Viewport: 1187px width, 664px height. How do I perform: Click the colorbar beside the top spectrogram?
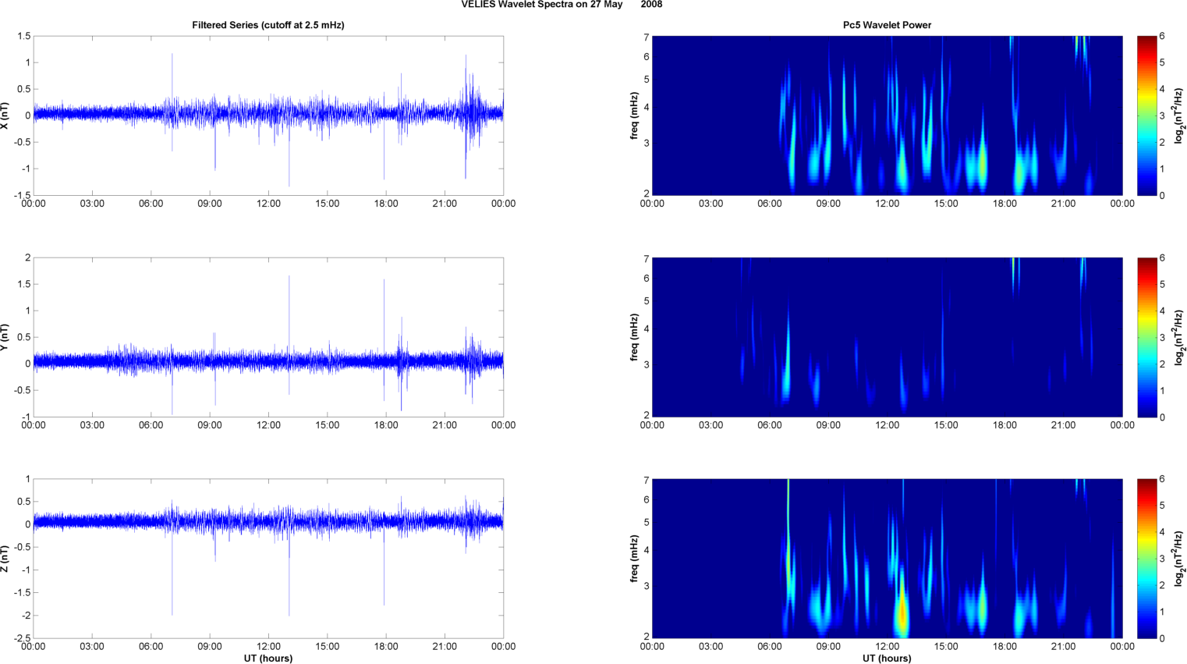(1146, 115)
